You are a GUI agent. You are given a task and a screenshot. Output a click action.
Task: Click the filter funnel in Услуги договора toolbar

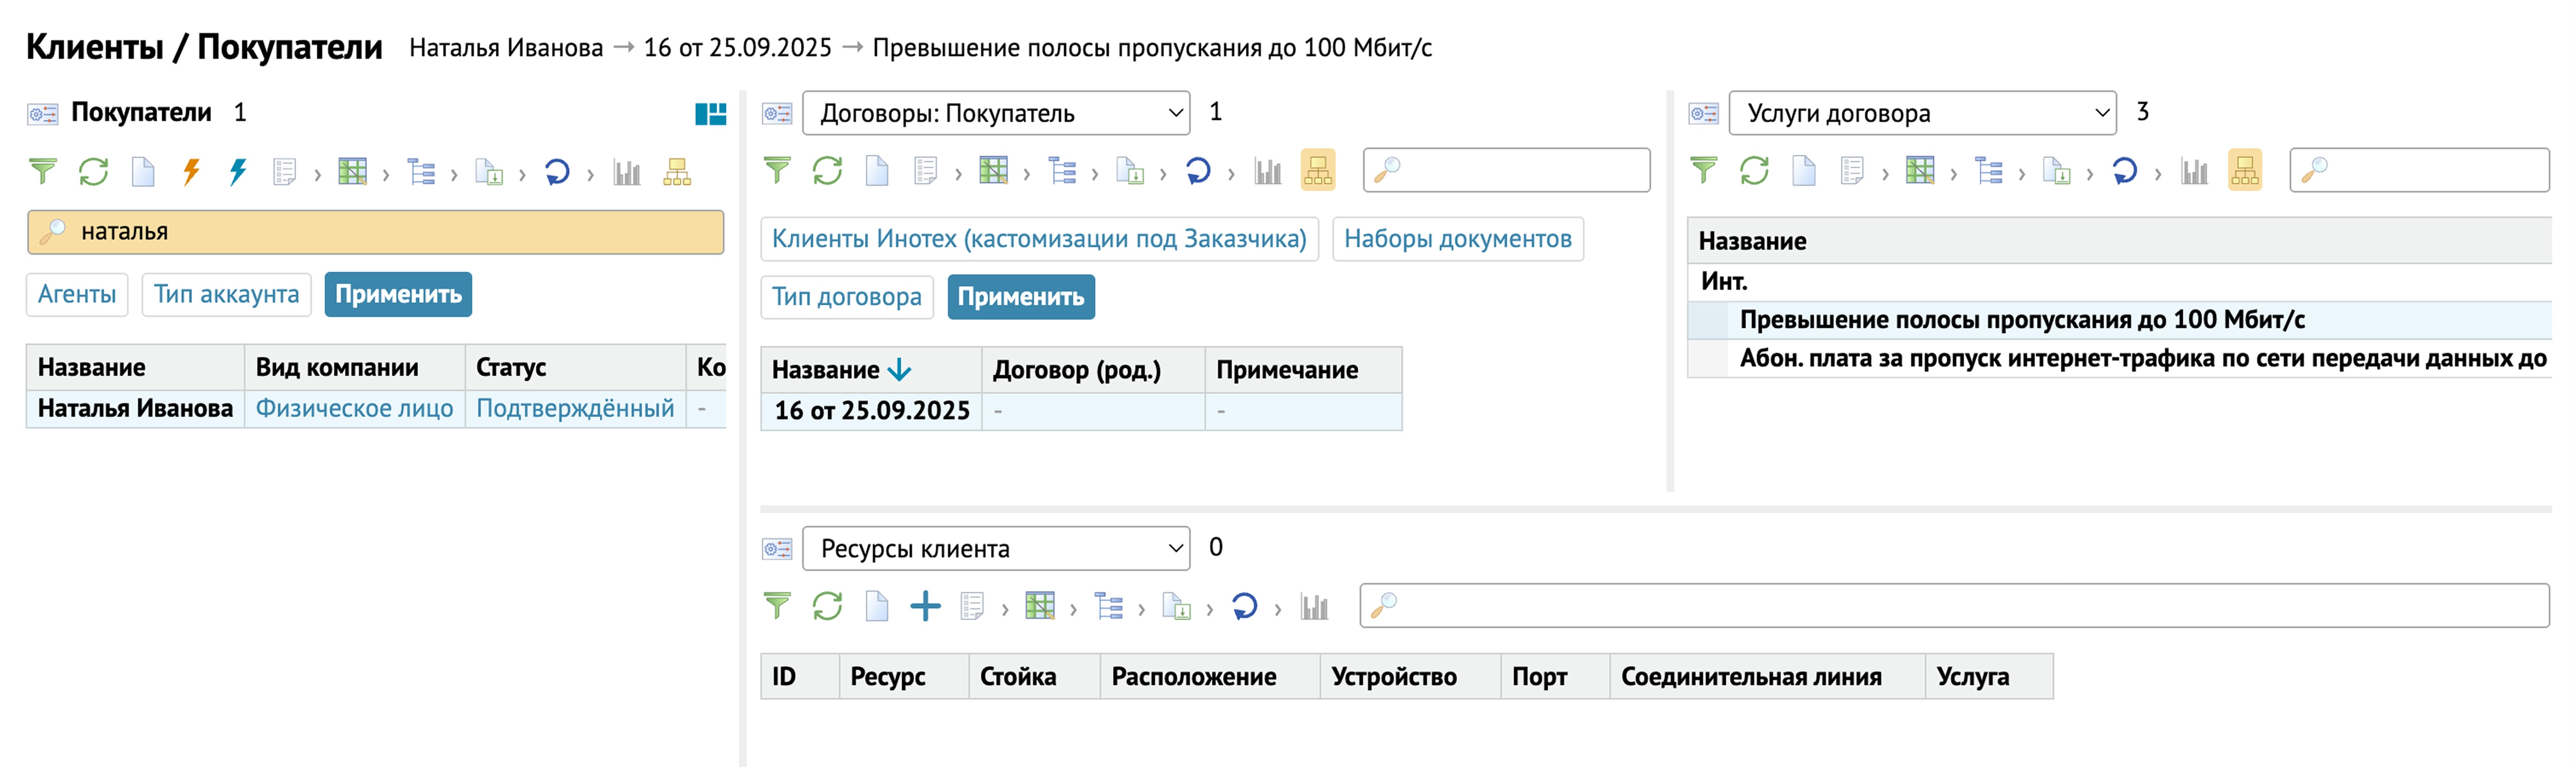1703,171
